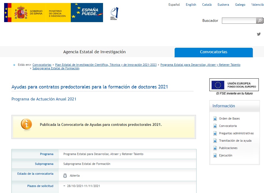The height and width of the screenshot is (193, 264).
Task: Open the Tramitación de la ayuda link
Action: pyautogui.click(x=235, y=141)
